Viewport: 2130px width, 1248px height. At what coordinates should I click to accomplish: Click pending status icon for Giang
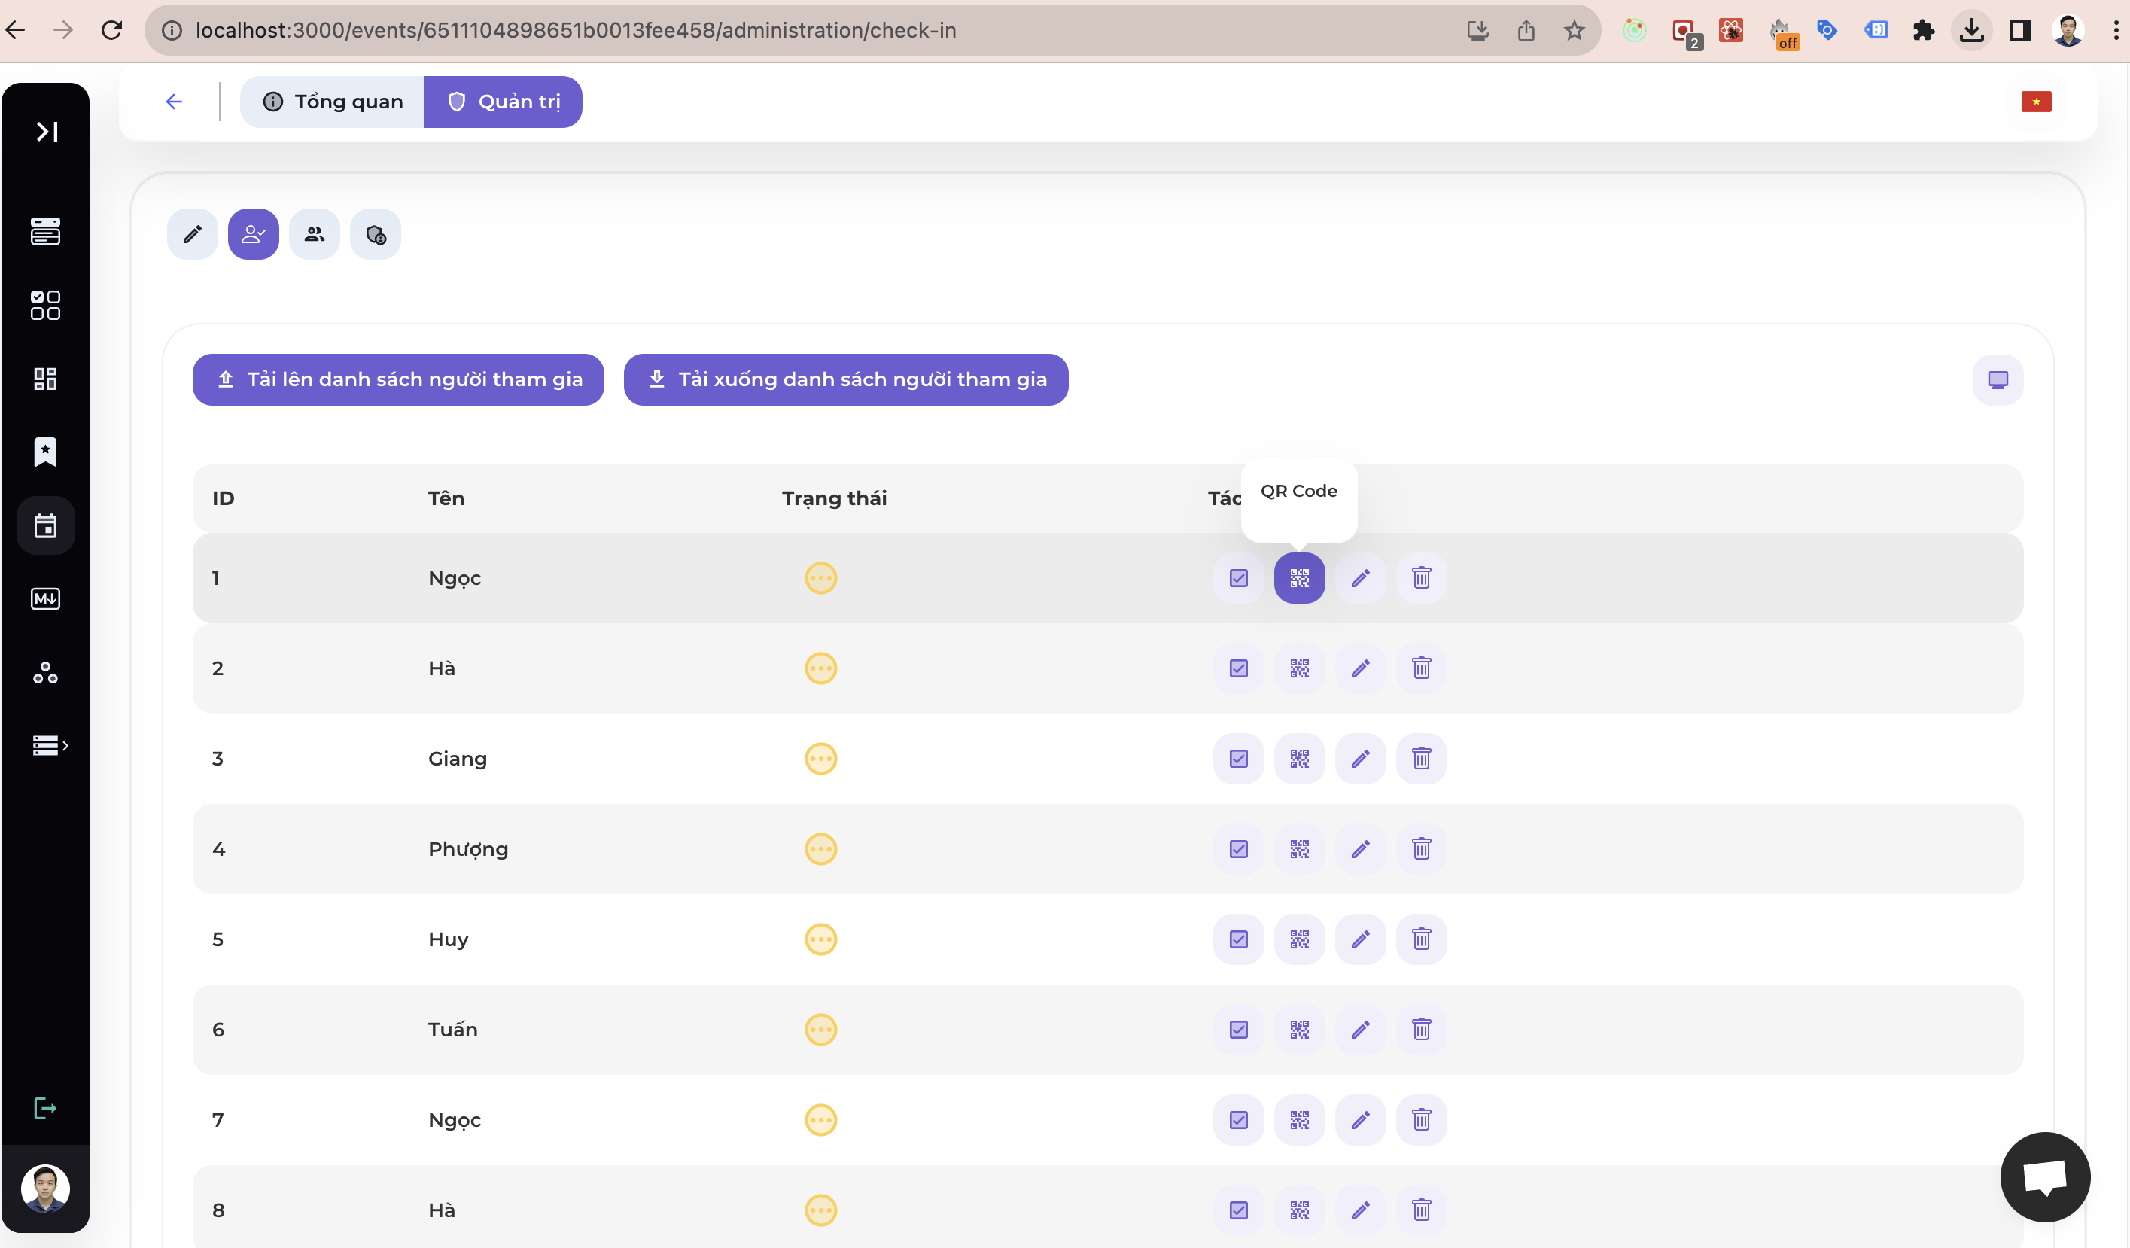point(820,759)
